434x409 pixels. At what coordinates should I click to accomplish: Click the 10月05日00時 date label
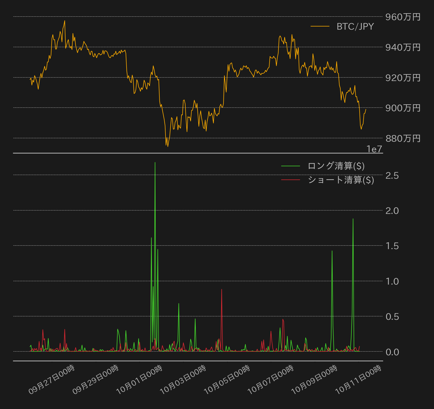coord(227,380)
